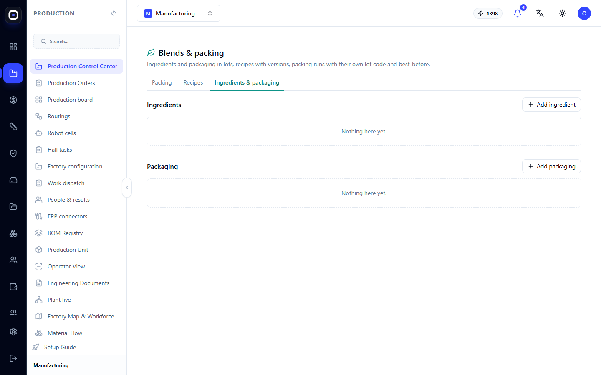Click the logout icon at rail bottom
601x375 pixels.
coord(13,358)
